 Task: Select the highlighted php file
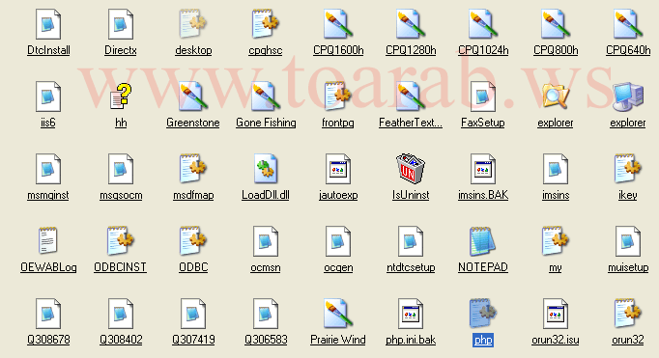tap(483, 340)
